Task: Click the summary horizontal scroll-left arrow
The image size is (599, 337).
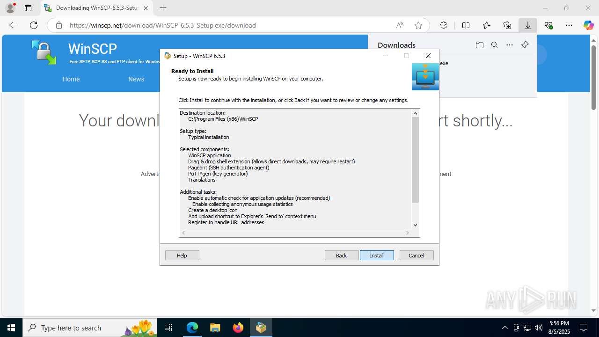Action: (x=183, y=233)
